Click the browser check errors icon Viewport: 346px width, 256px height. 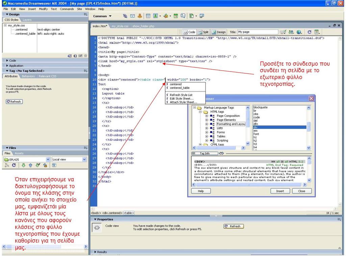pos(283,32)
